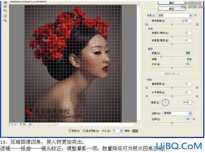The height and width of the screenshot is (153, 205).
Task: Click the 角度 angle value field
Action: pos(187,102)
